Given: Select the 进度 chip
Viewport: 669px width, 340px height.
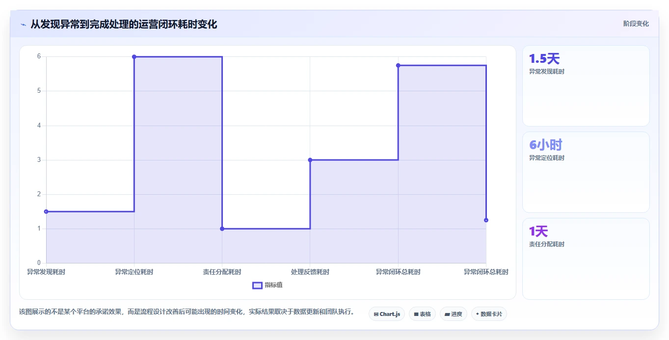Looking at the screenshot, I should [453, 314].
